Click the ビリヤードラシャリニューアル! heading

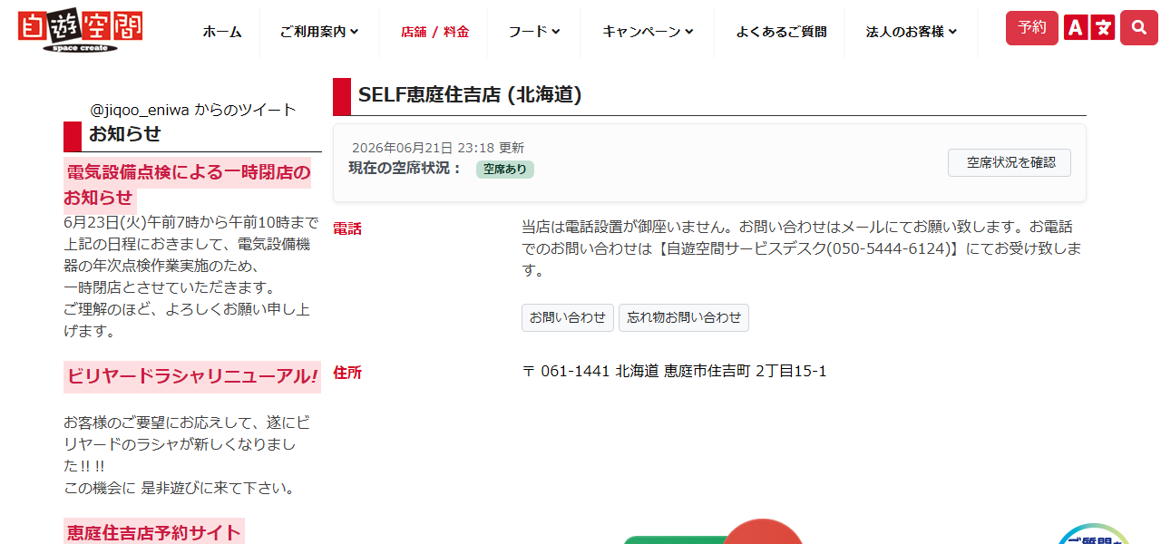[192, 376]
